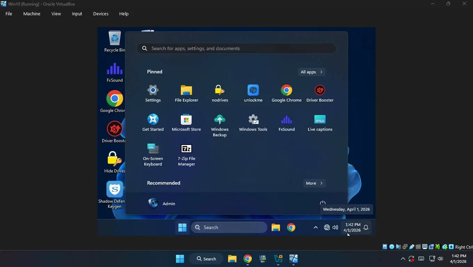This screenshot has height=267, width=473.
Task: Launch Driver Booster from the Pinned section
Action: point(320,94)
